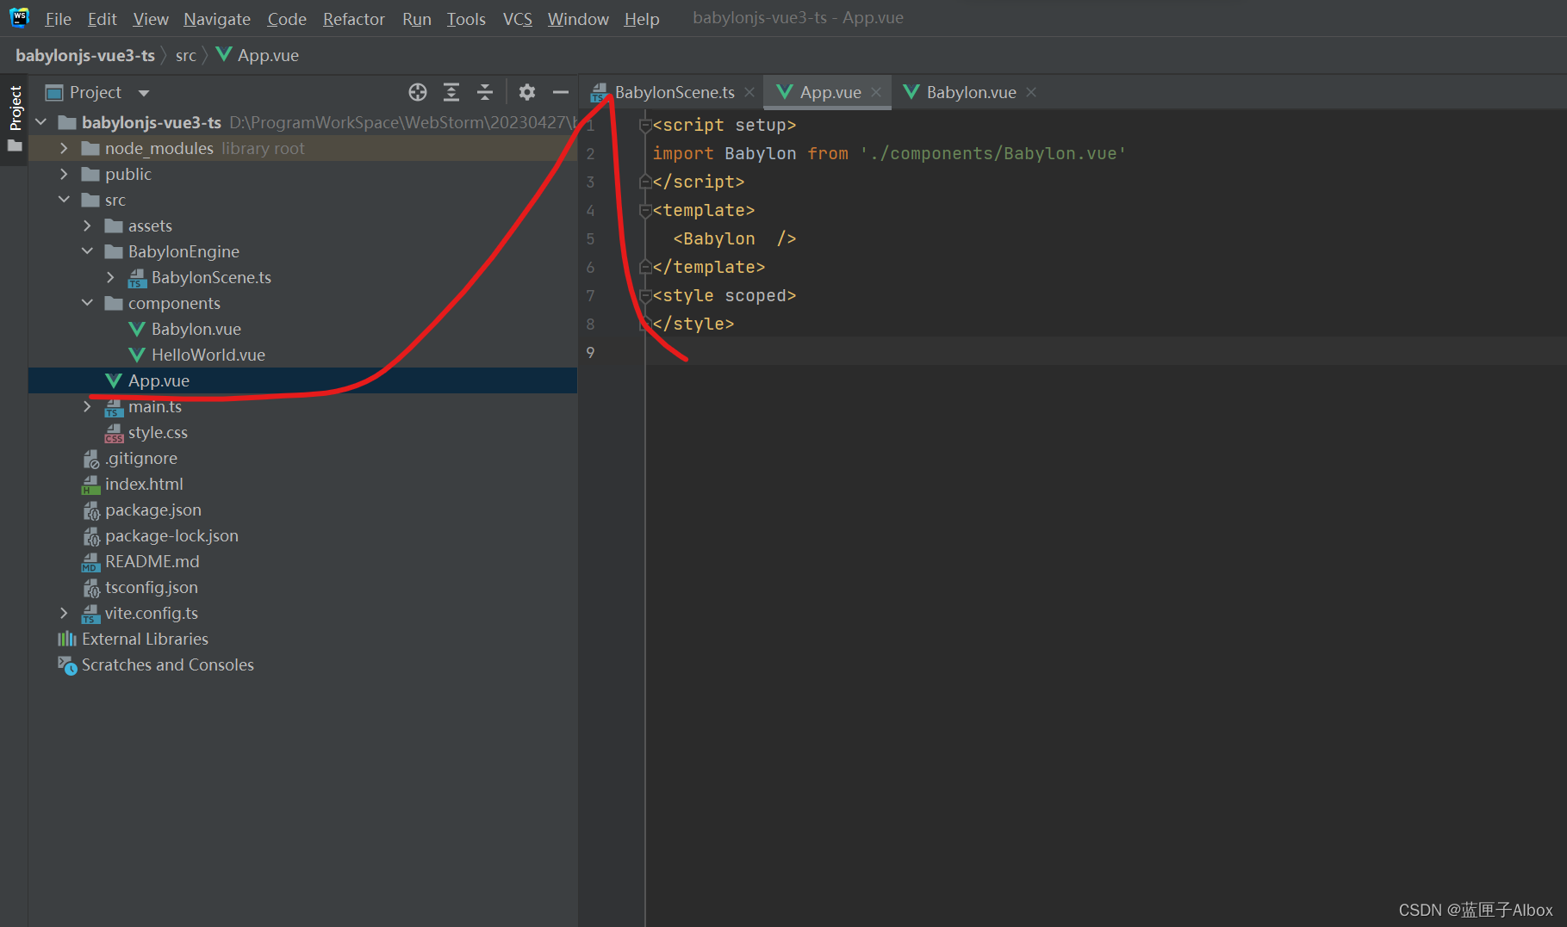Click line number 9 in the gutter

point(590,352)
